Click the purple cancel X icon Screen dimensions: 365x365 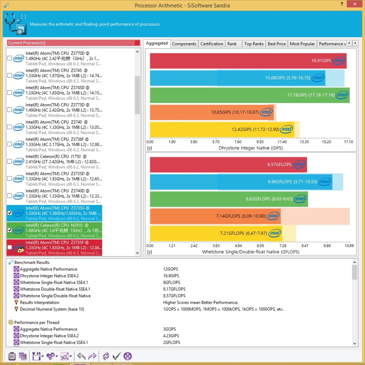coord(128,356)
